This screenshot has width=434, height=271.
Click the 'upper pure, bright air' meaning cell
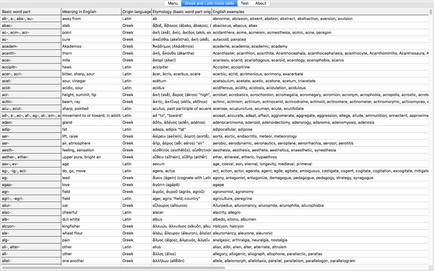point(91,157)
